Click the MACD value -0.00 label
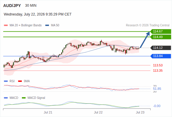Viewport: 172px width, 117px height. [157, 106]
